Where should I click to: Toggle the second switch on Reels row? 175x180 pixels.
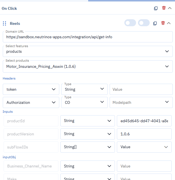(x=144, y=23)
